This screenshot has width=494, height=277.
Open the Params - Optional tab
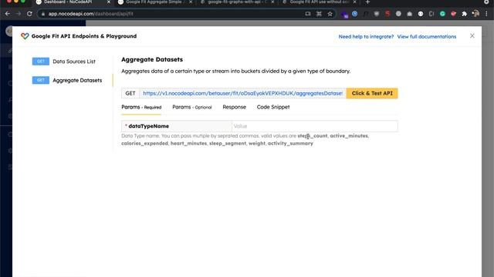point(192,107)
